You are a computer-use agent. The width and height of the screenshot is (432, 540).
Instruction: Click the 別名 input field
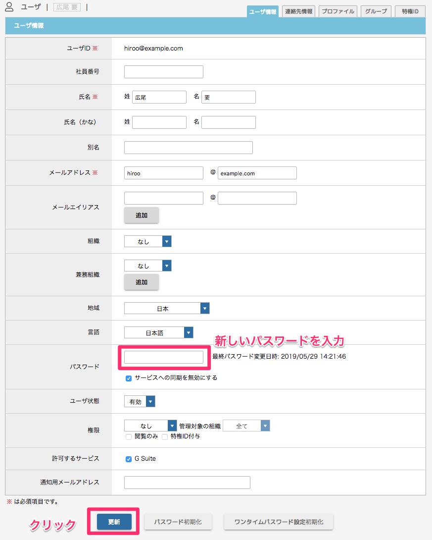pyautogui.click(x=189, y=148)
